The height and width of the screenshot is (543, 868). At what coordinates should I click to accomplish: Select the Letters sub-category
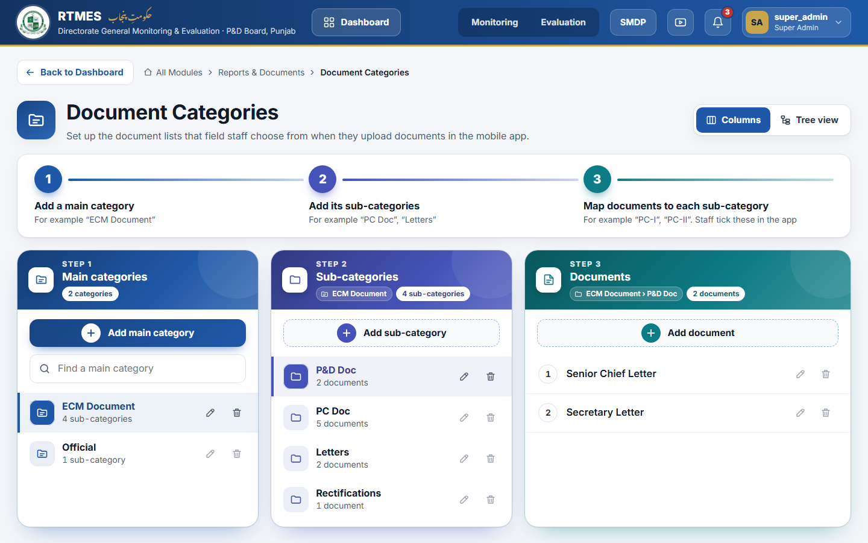tap(392, 459)
